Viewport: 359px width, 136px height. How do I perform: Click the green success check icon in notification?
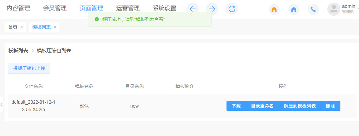coord(97,19)
